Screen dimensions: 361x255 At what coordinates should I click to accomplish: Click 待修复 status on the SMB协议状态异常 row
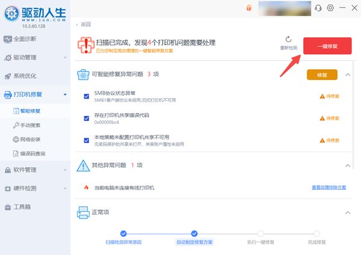click(x=333, y=96)
